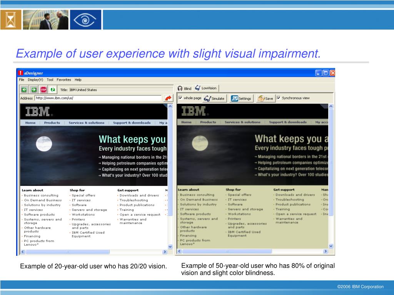Click left arrow of left pane horizontal scrollbar

click(23, 252)
